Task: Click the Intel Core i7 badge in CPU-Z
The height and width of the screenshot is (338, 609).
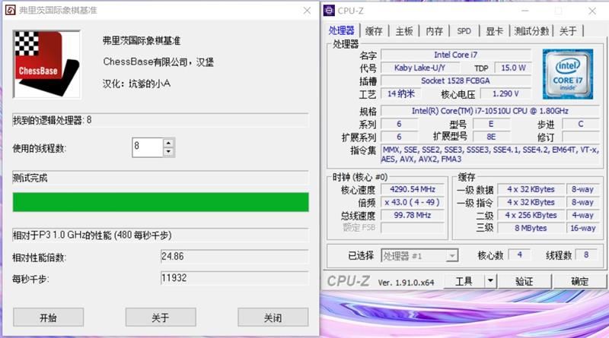Action: [567, 74]
